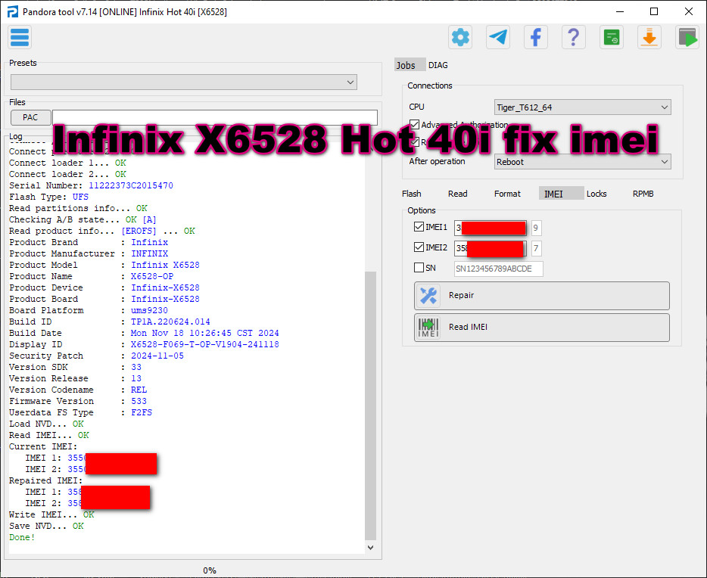Click the PAC file button
Screen dimensions: 707x578
(30, 117)
